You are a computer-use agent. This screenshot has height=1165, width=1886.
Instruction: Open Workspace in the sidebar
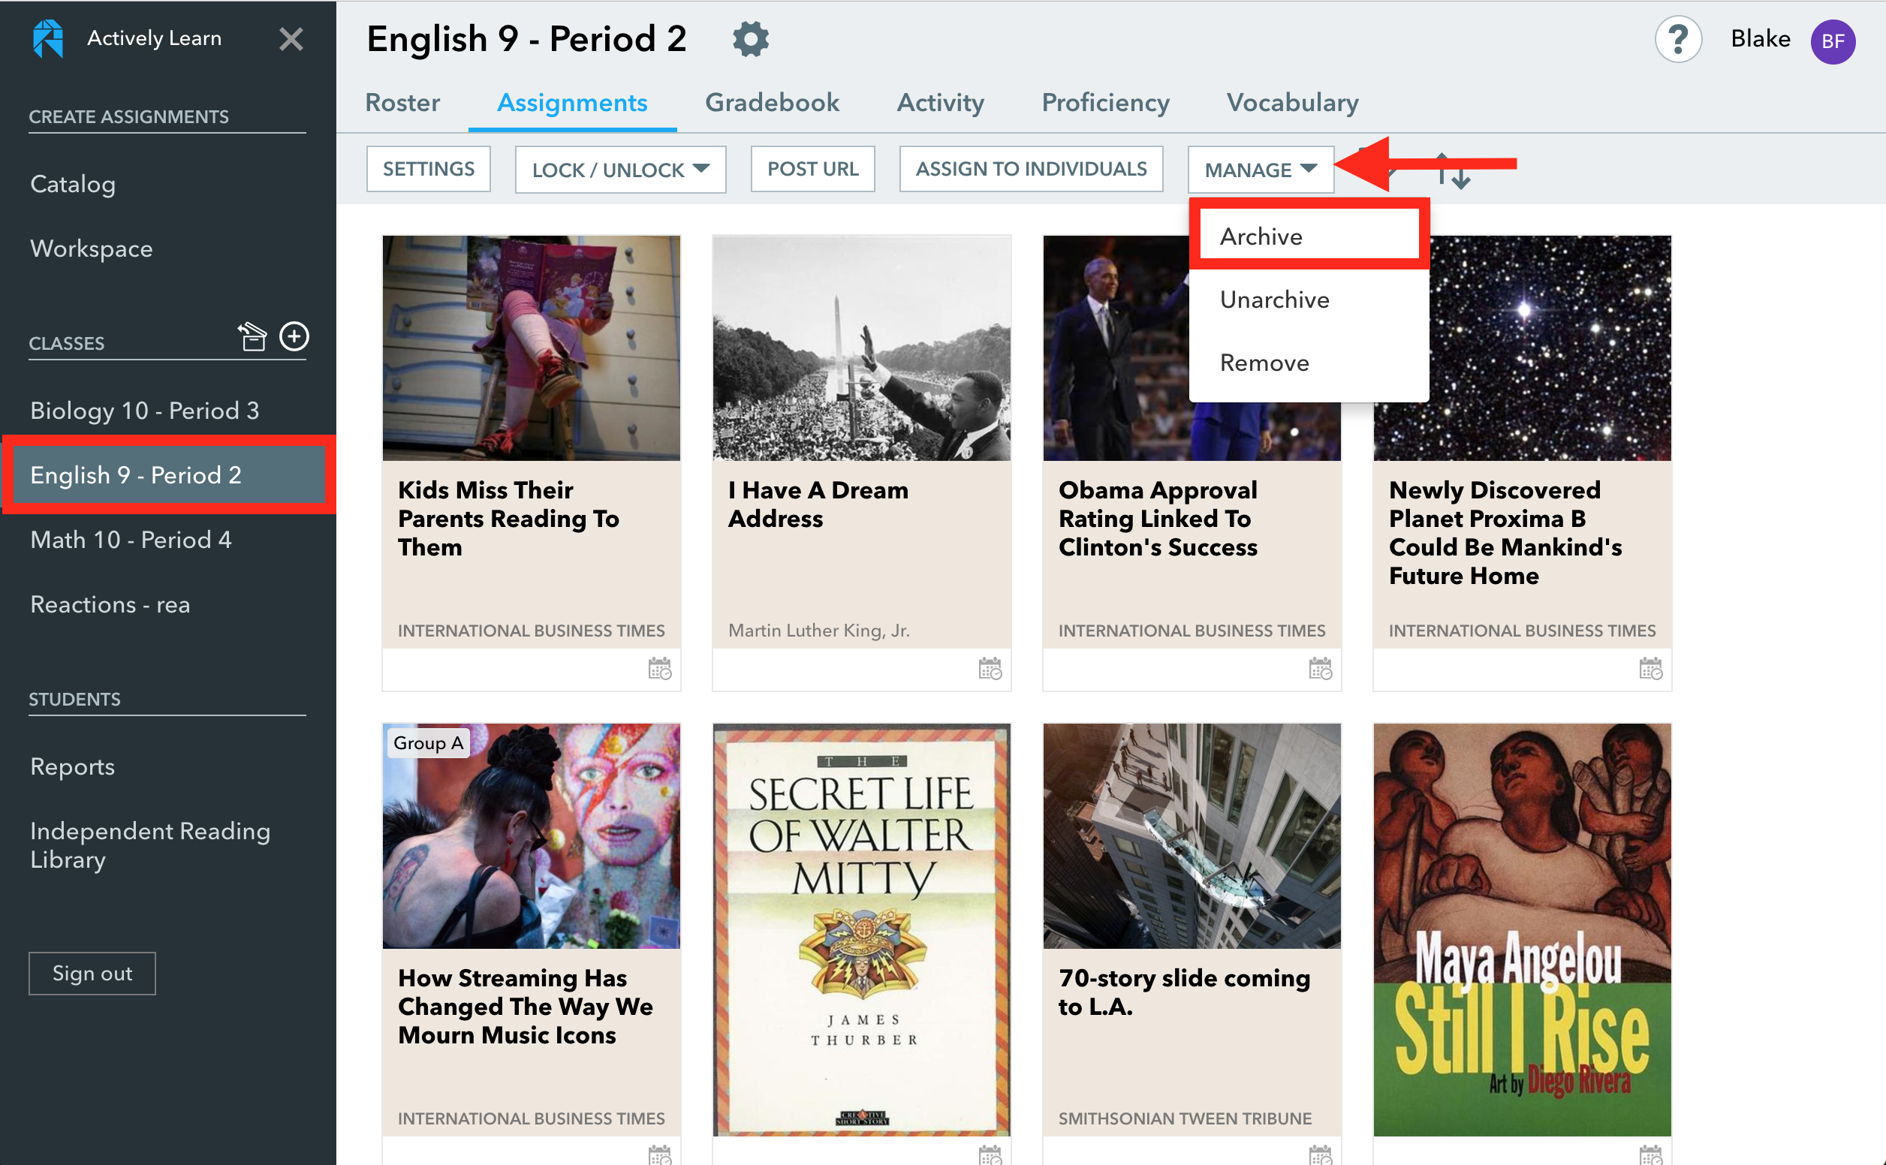coord(91,249)
